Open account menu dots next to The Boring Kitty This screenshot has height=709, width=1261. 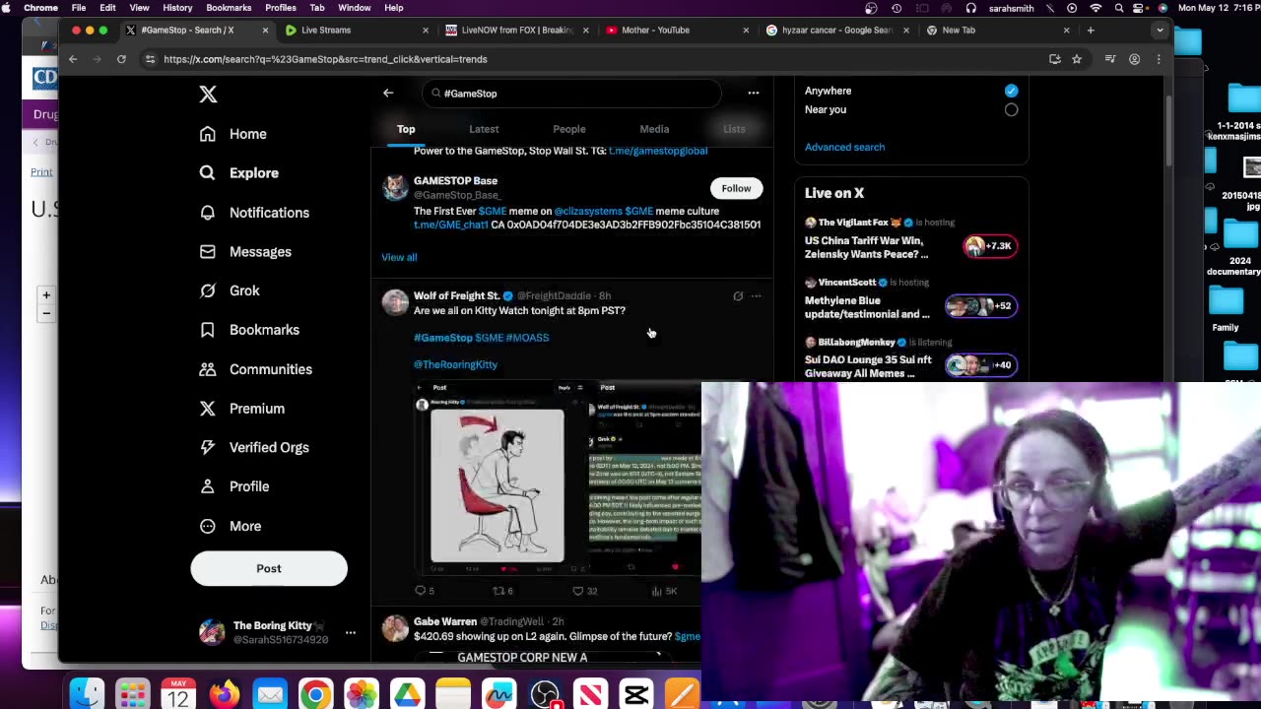[350, 632]
